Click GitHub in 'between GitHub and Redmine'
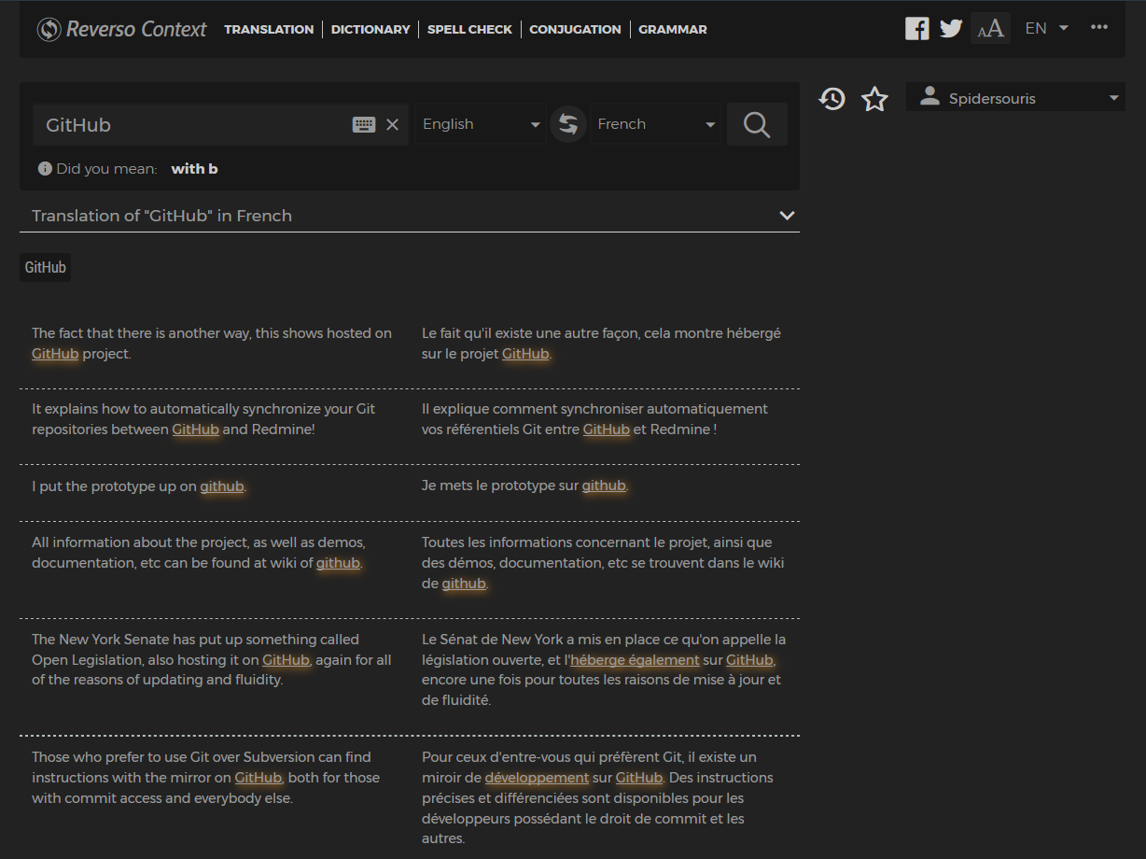This screenshot has width=1146, height=859. [x=196, y=429]
